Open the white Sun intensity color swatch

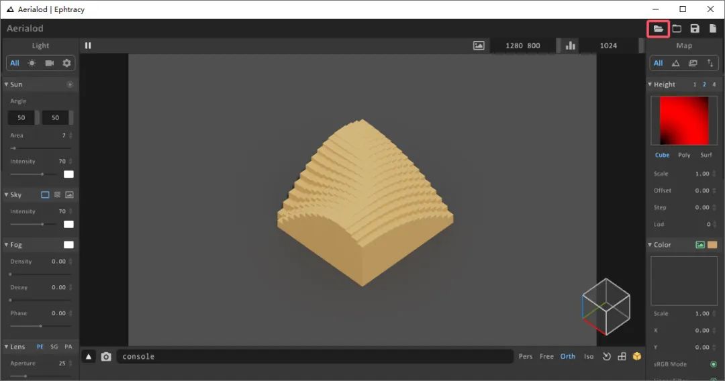(x=68, y=174)
